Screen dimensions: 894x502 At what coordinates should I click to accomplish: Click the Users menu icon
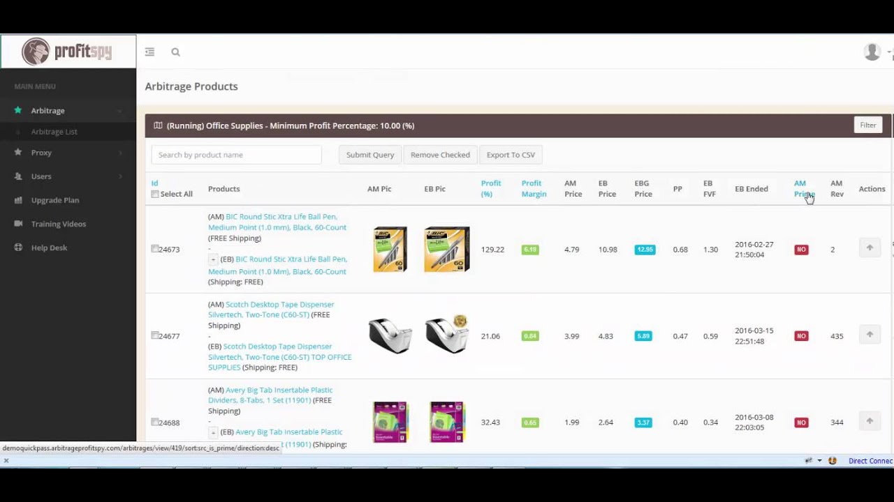18,176
